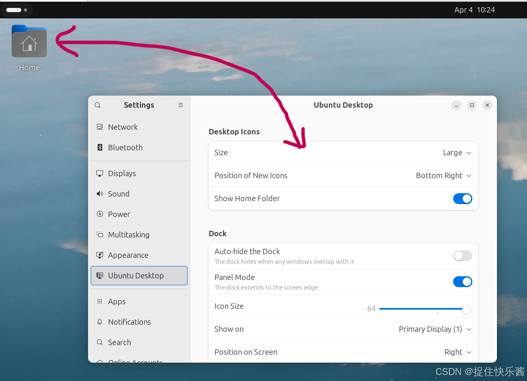Go to Network settings panel
Screen dimensions: 527x381
[139, 127]
